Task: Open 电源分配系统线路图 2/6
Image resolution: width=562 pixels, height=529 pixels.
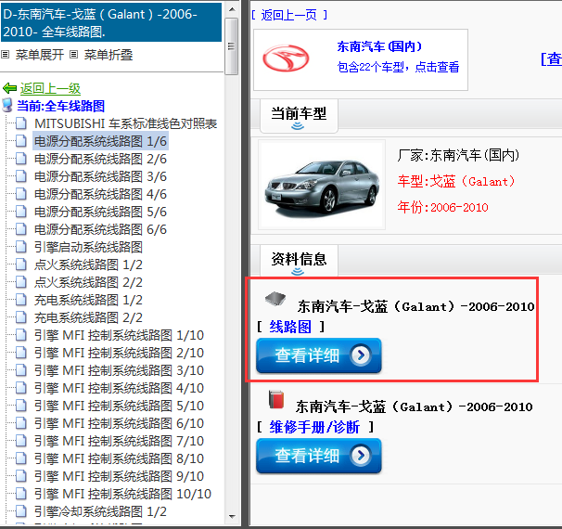Action: pos(100,159)
